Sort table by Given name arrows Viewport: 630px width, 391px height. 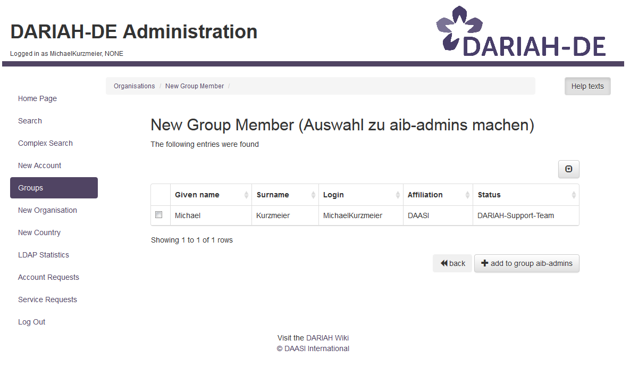(246, 195)
